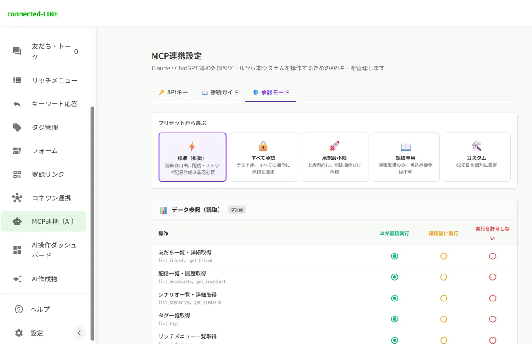Image resolution: width=532 pixels, height=344 pixels.
Task: Click the tools icon on カスタム preset
Action: coord(477,146)
